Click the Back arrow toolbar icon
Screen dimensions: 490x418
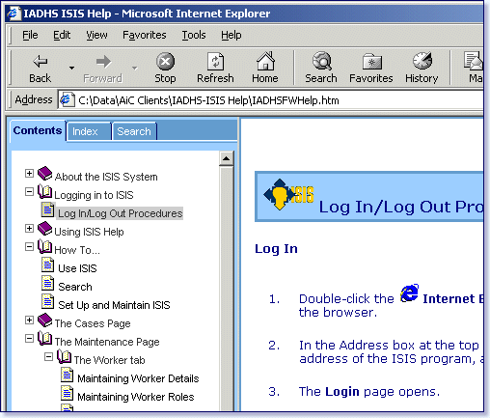coord(41,61)
